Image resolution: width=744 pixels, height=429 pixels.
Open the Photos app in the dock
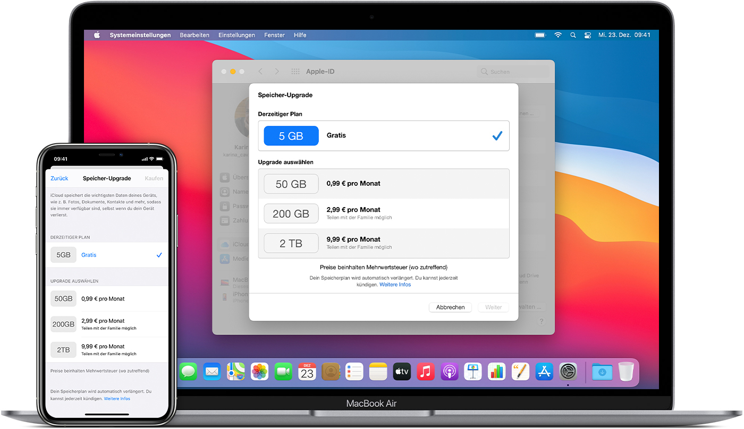[x=260, y=371]
